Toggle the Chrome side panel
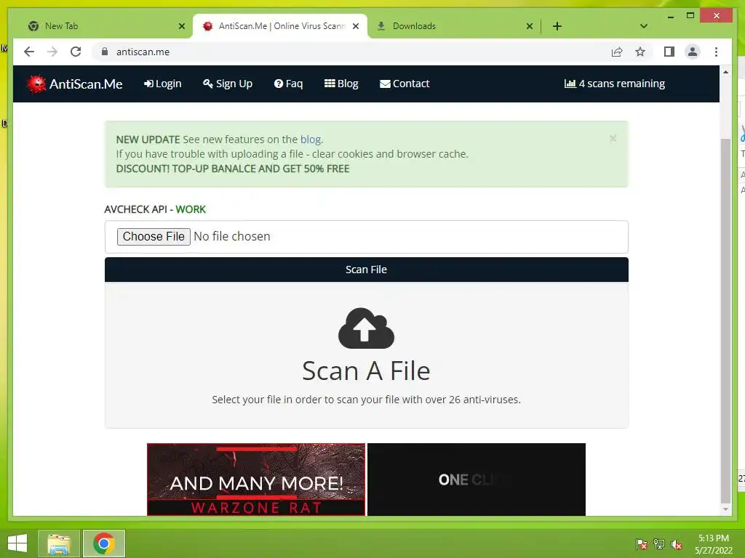Image resolution: width=745 pixels, height=558 pixels. point(669,52)
